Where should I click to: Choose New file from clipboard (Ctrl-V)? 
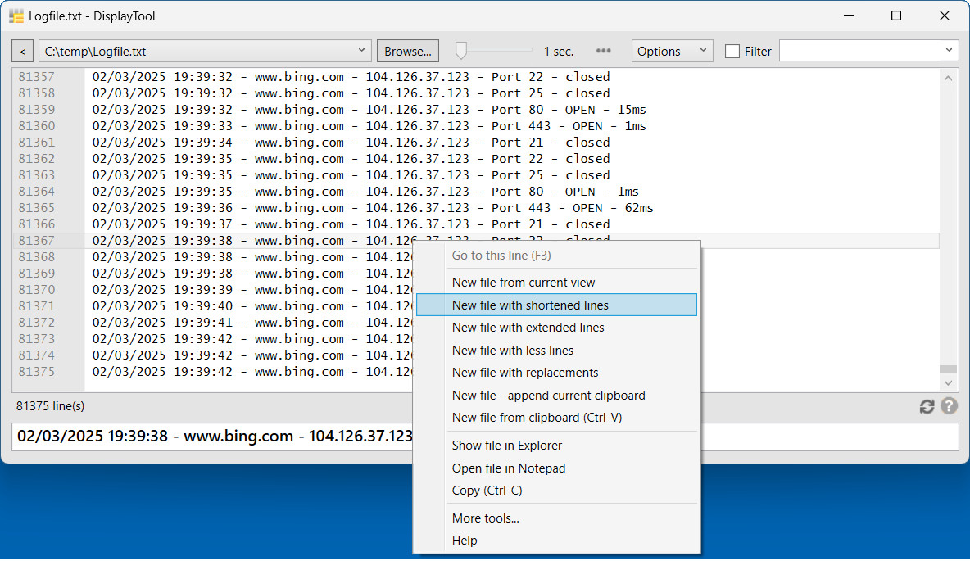pos(556,418)
